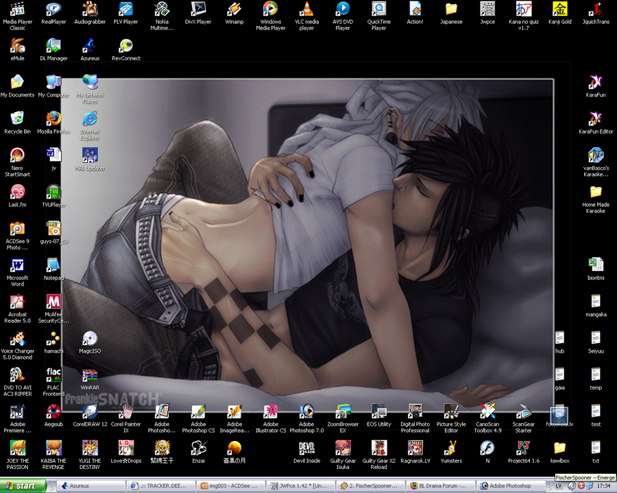The height and width of the screenshot is (493, 617).
Task: Launch RealPlayer from the desktop
Action: coord(53,14)
